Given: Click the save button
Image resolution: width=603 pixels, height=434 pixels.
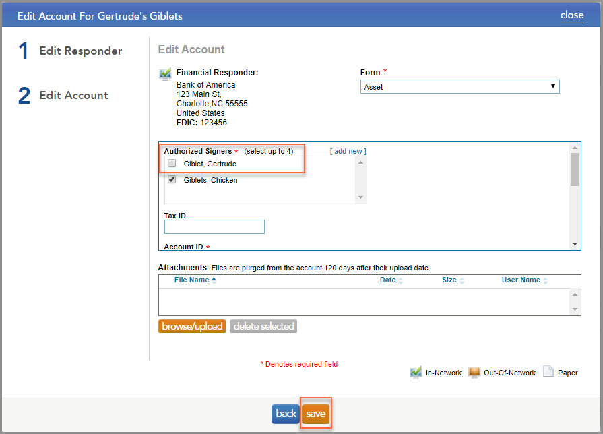Looking at the screenshot, I should point(315,414).
